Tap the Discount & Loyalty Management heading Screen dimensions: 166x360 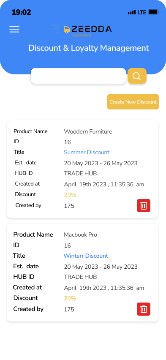(89, 48)
